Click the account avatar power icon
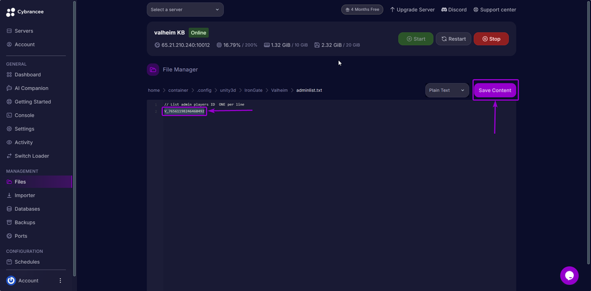Image resolution: width=591 pixels, height=291 pixels. pos(11,281)
